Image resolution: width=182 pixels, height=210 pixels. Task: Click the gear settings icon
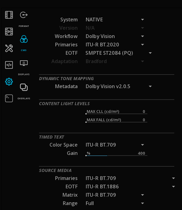pyautogui.click(x=9, y=82)
